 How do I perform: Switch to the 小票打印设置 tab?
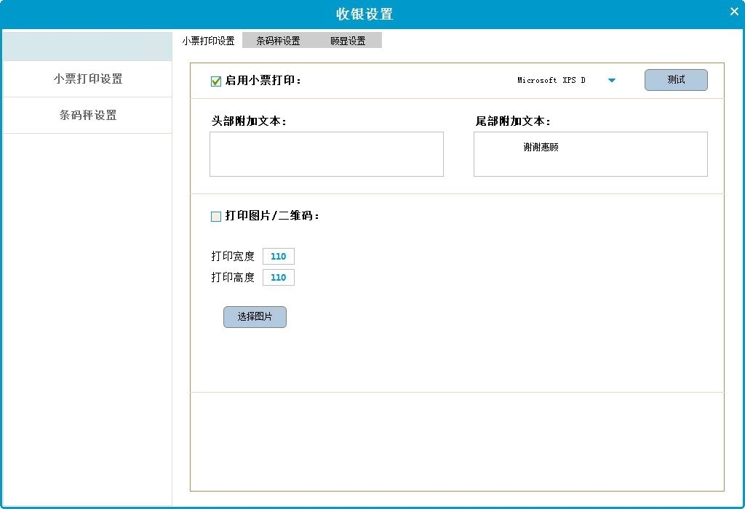pos(208,41)
